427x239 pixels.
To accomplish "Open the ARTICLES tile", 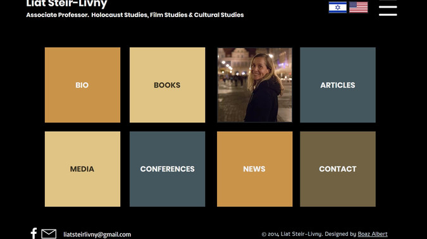I will [x=338, y=85].
